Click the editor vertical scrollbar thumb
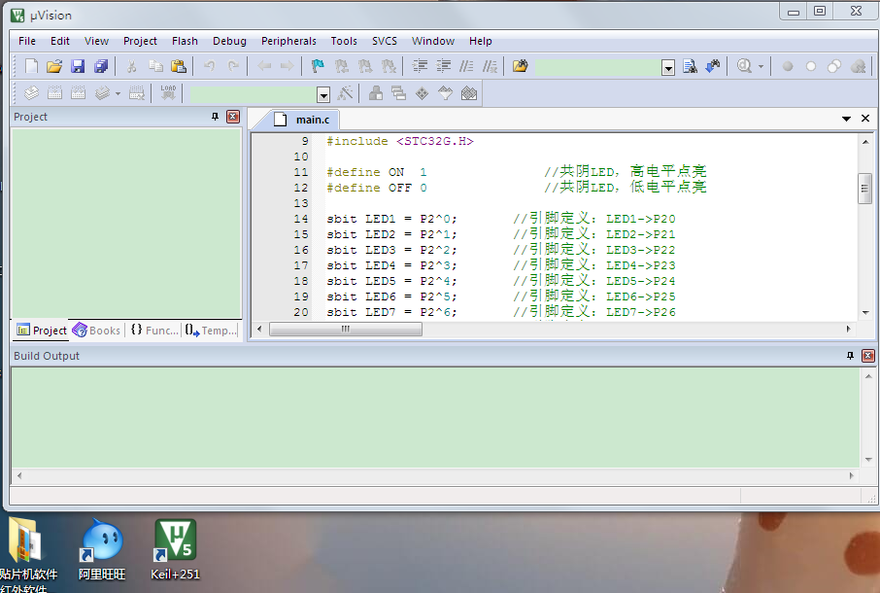The width and height of the screenshot is (880, 593). pyautogui.click(x=864, y=189)
